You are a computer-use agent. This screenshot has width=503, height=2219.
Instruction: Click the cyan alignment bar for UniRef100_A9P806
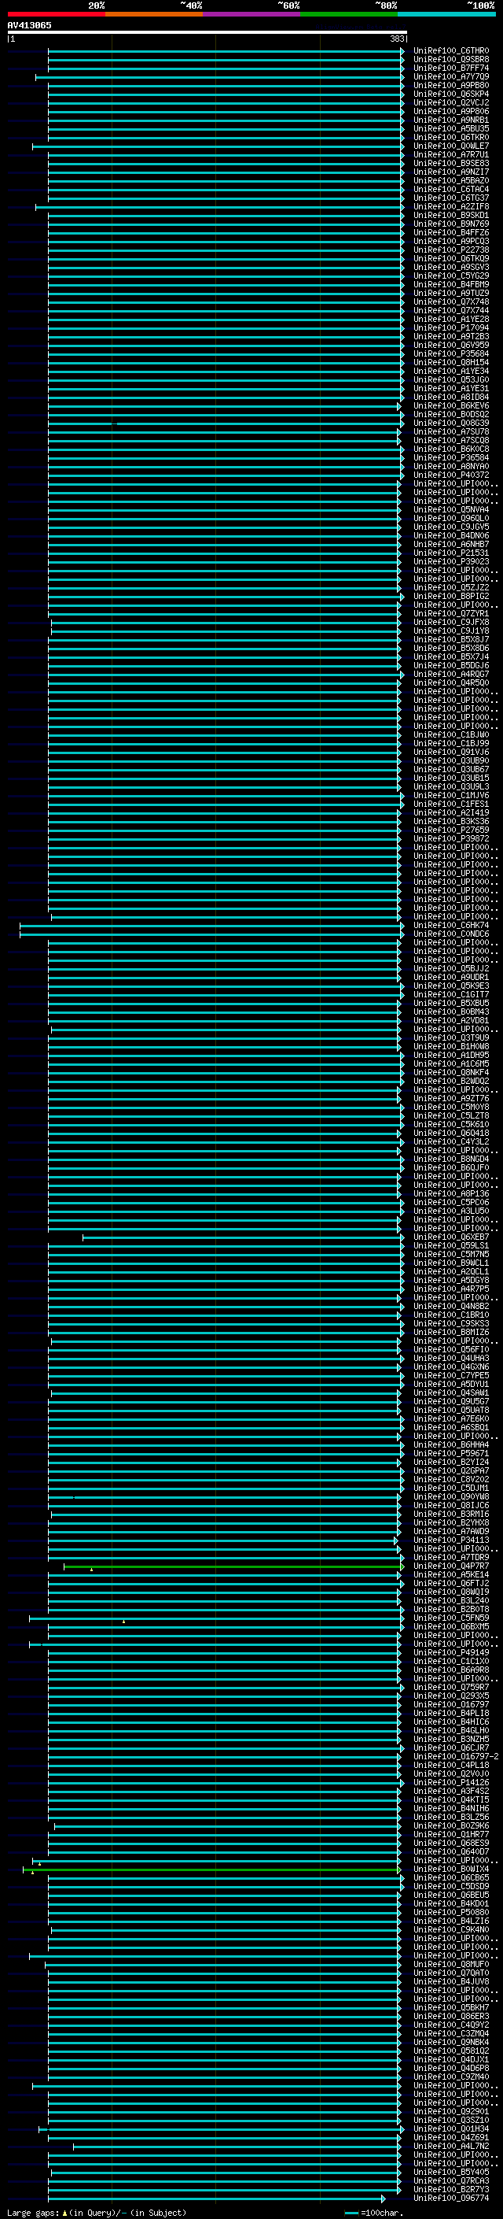226,111
